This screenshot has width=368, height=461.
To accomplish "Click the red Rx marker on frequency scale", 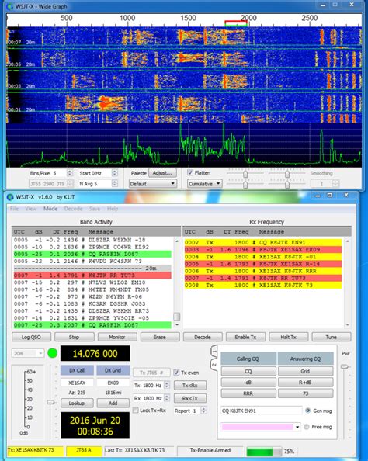I will coord(235,22).
